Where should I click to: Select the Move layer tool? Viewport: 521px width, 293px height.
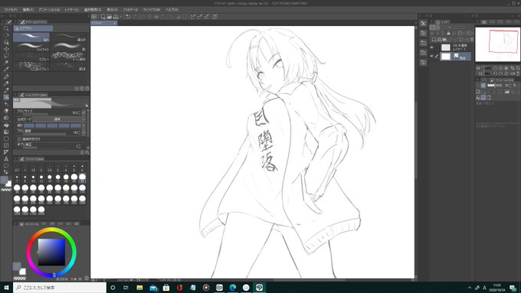tap(6, 49)
